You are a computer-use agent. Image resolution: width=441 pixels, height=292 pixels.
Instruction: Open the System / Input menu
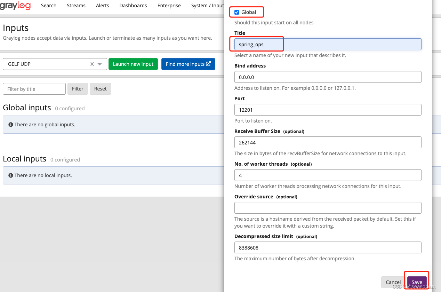click(208, 6)
